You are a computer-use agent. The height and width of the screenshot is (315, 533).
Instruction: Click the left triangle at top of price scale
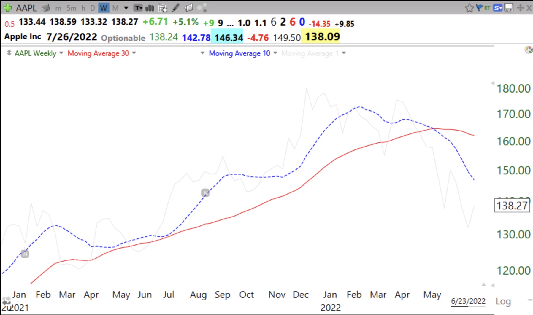click(x=493, y=83)
